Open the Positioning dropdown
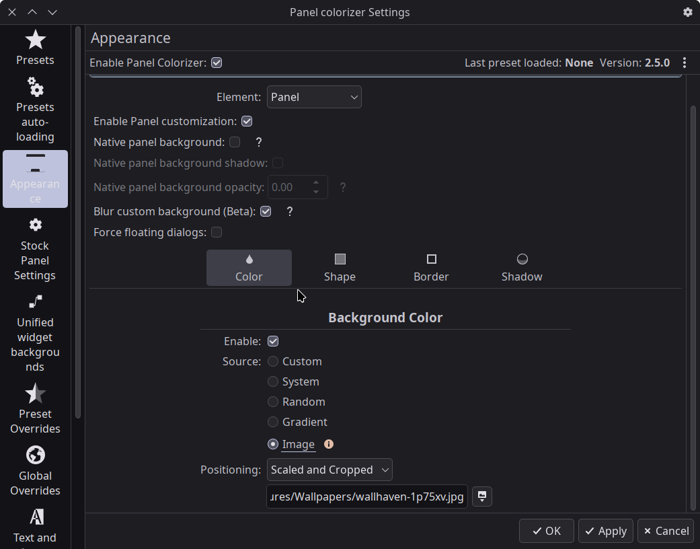Viewport: 700px width, 549px height. coord(329,470)
